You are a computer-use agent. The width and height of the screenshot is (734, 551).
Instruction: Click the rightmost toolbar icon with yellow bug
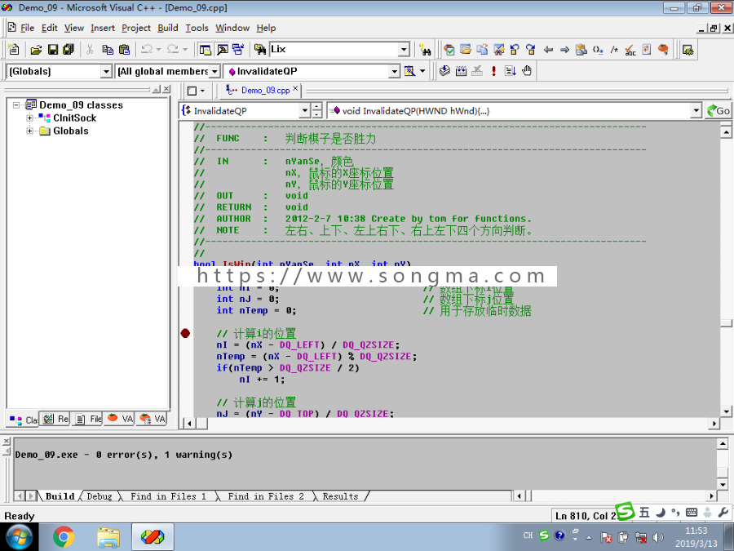[688, 49]
